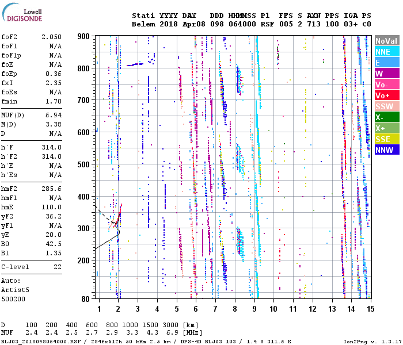
Task: Click the BLJ03_2018098064000.RSF filename
Action: click(41, 342)
